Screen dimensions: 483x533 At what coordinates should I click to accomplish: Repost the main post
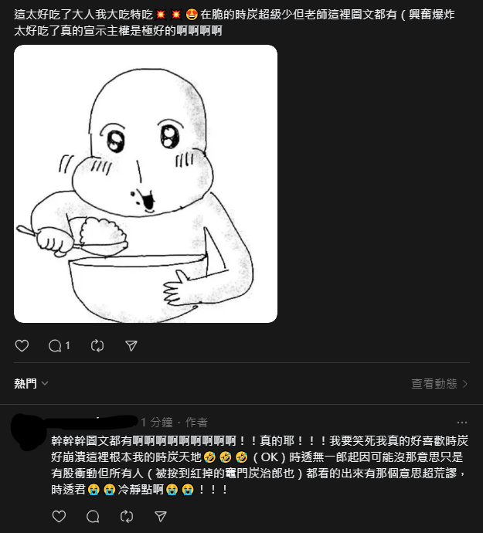pos(97,346)
